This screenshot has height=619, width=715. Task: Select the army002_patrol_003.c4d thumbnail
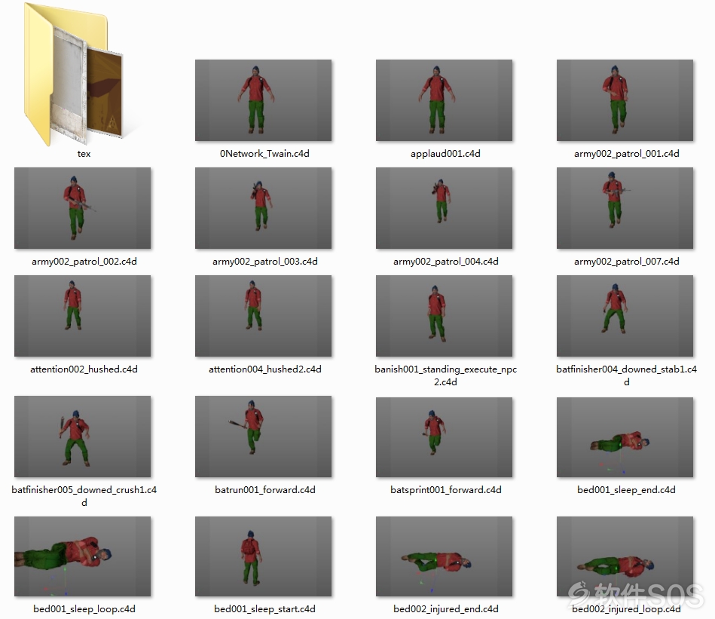point(264,208)
